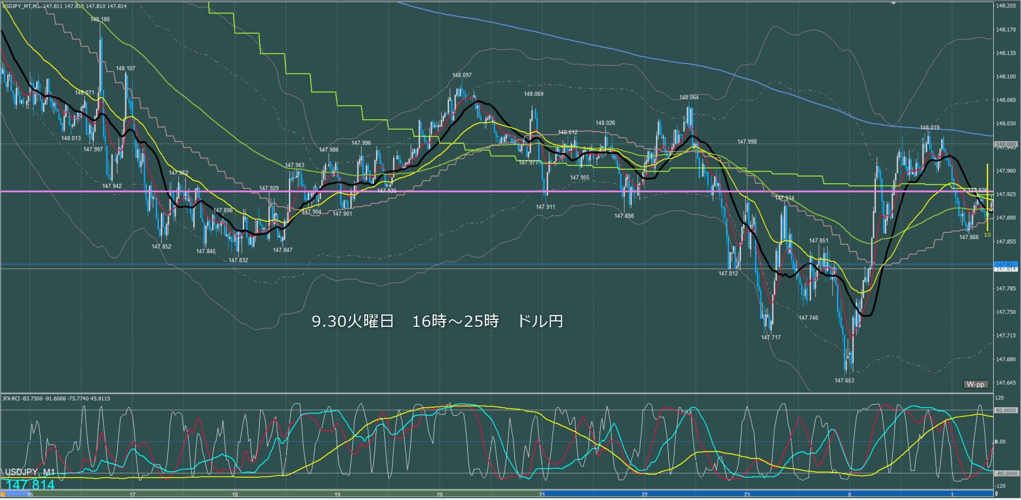
Task: Click hour 21 on the time axis
Action: pos(542,495)
